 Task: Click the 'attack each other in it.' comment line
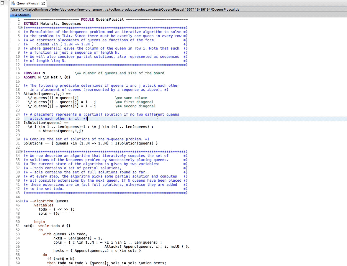[59, 119]
